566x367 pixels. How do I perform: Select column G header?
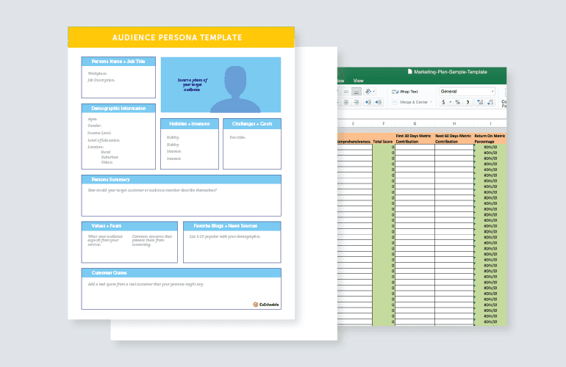pos(415,123)
